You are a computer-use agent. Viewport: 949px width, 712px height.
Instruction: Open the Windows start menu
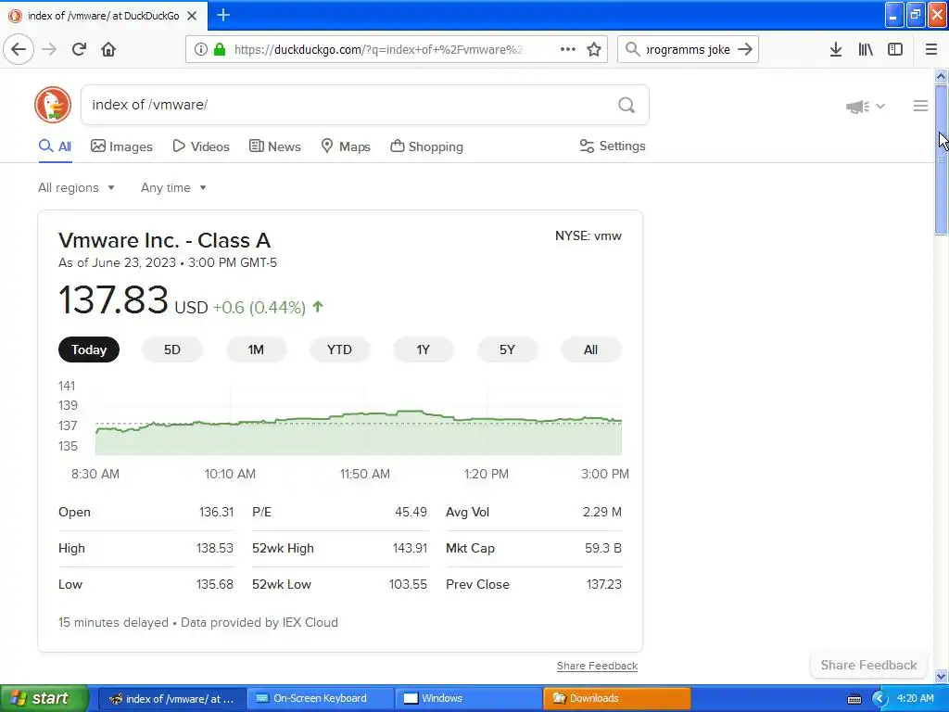(x=44, y=698)
